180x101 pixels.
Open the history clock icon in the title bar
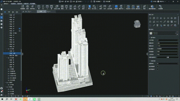coord(91,1)
